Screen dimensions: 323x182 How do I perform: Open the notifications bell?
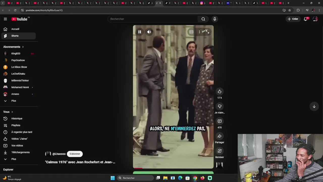click(x=306, y=19)
